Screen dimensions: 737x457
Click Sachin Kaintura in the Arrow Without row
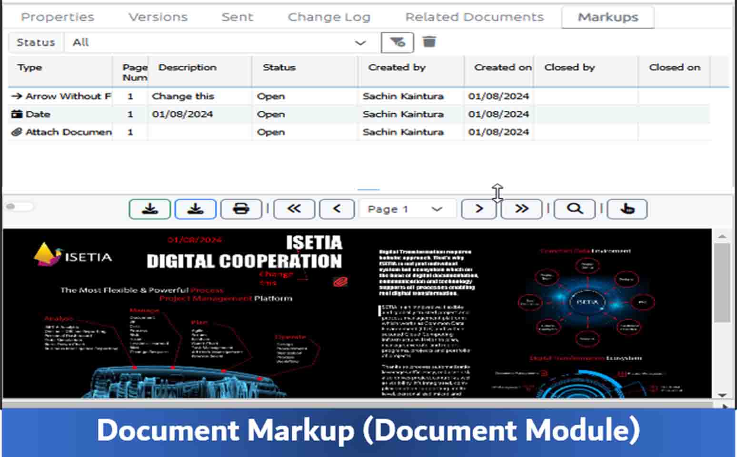(403, 96)
